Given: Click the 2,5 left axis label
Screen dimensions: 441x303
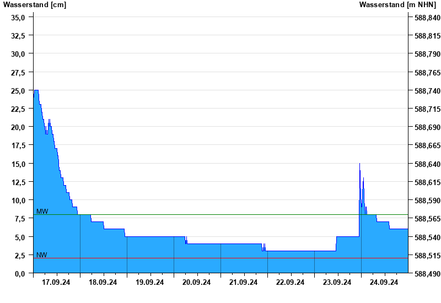Looking at the screenshot, I should [x=20, y=256].
